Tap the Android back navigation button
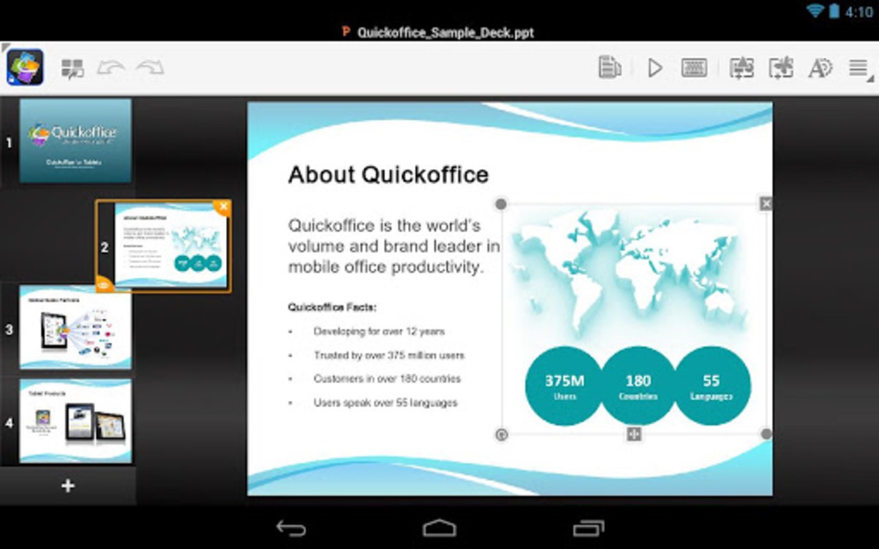879x549 pixels. pos(292,528)
